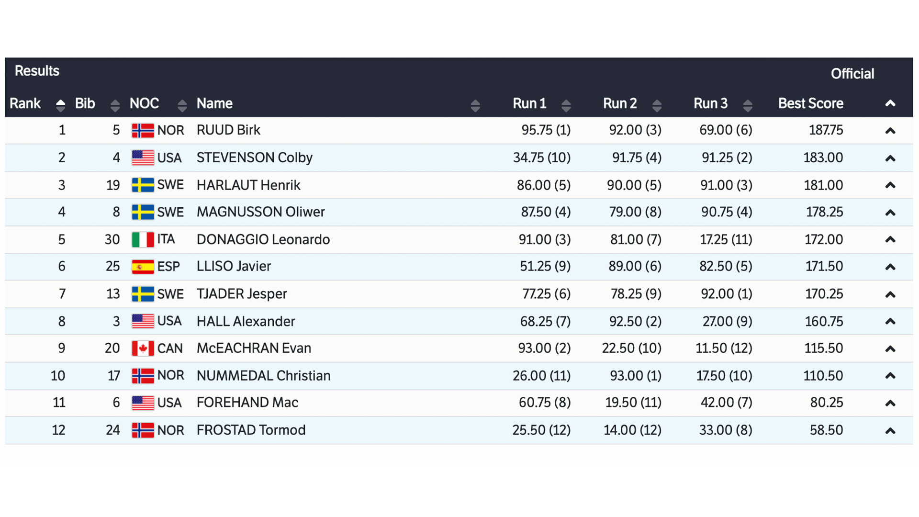Open athlete name DONAGGIO Leonardo
Viewport: 919px width, 517px height.
(263, 239)
